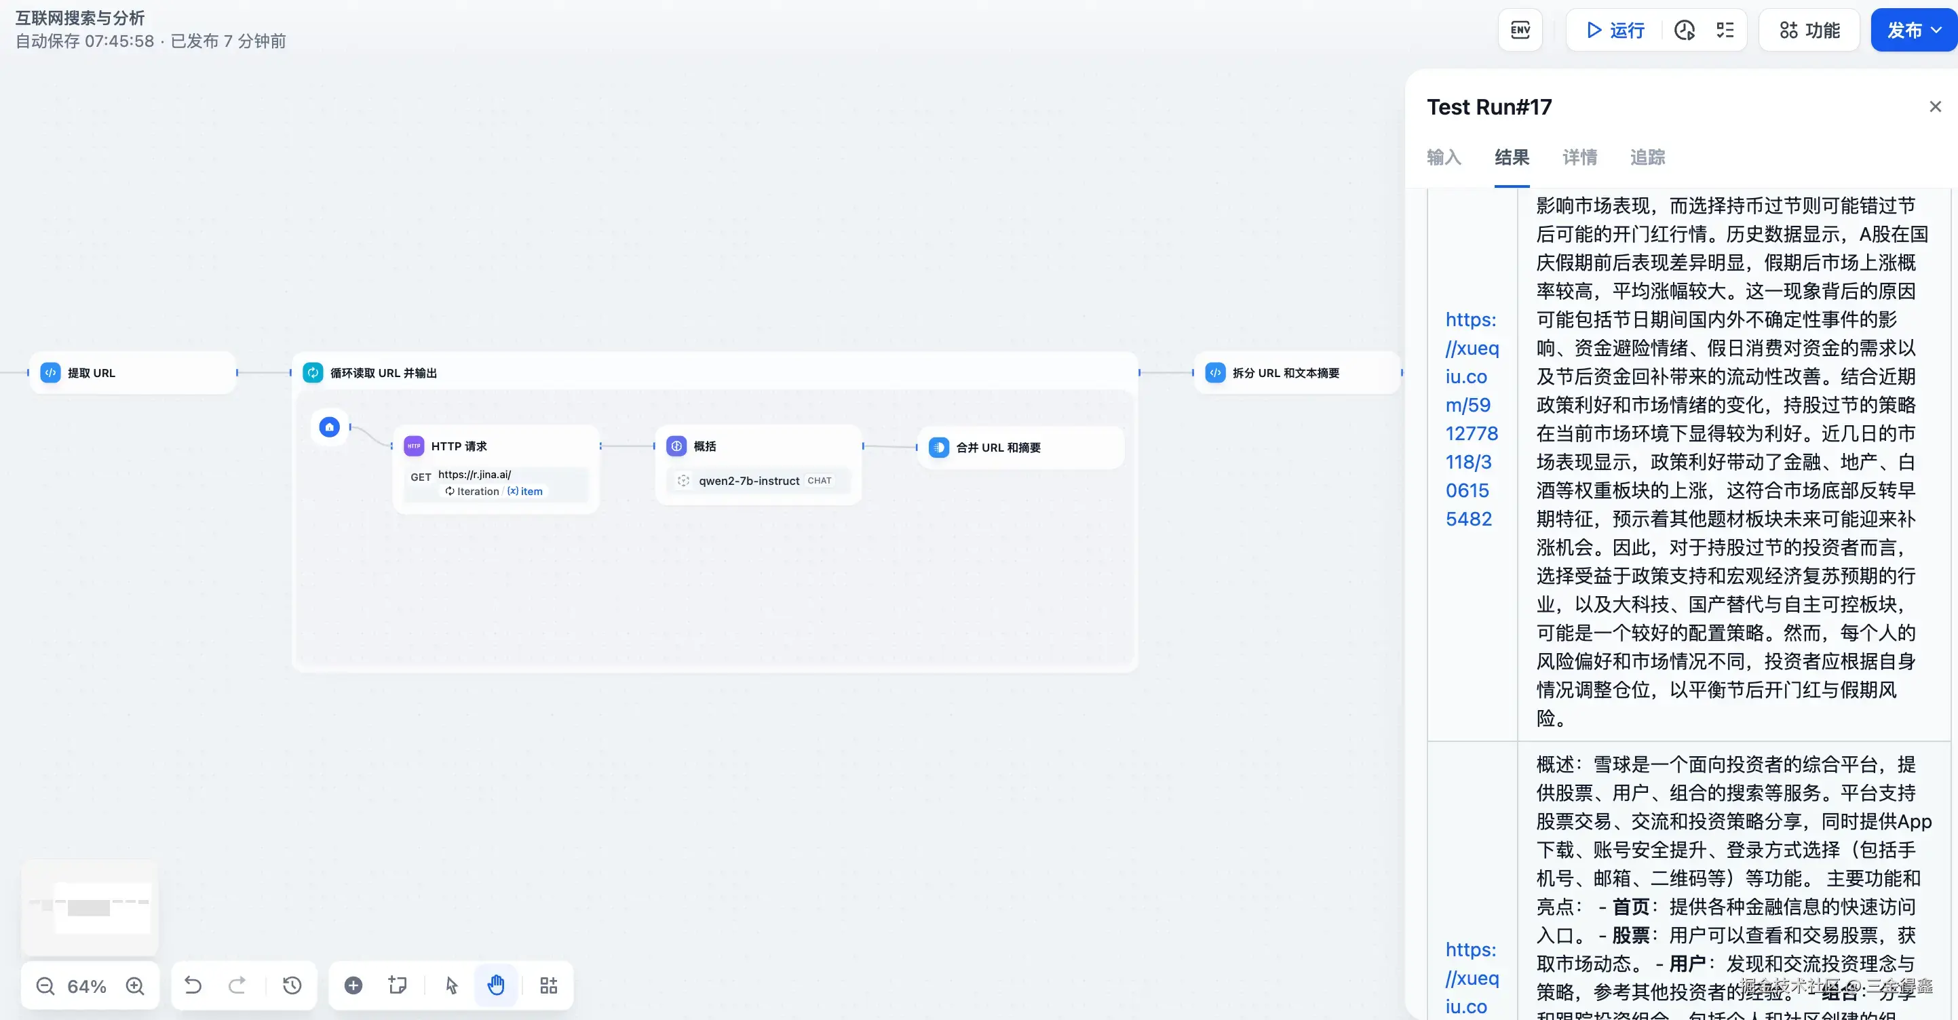Open the 64% zoom level menu
1958x1020 pixels.
click(87, 986)
